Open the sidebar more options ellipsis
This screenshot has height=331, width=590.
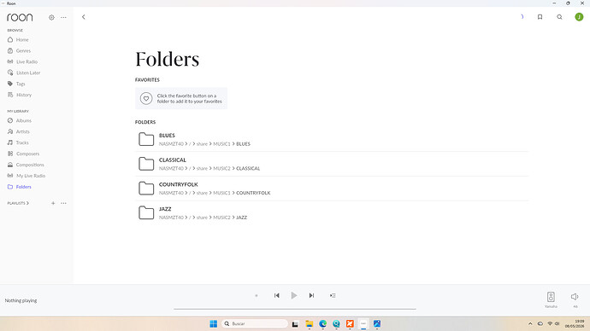[x=63, y=17]
